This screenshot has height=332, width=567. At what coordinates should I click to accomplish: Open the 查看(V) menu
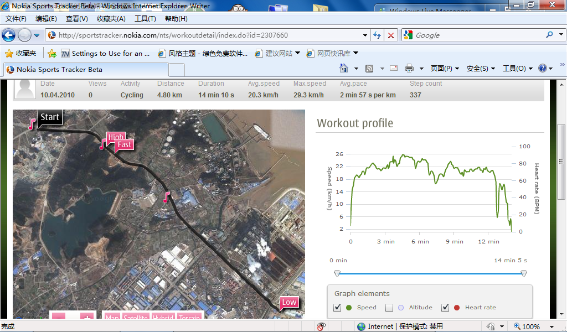[76, 18]
